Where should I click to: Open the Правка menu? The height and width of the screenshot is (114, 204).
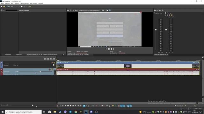tap(7, 3)
